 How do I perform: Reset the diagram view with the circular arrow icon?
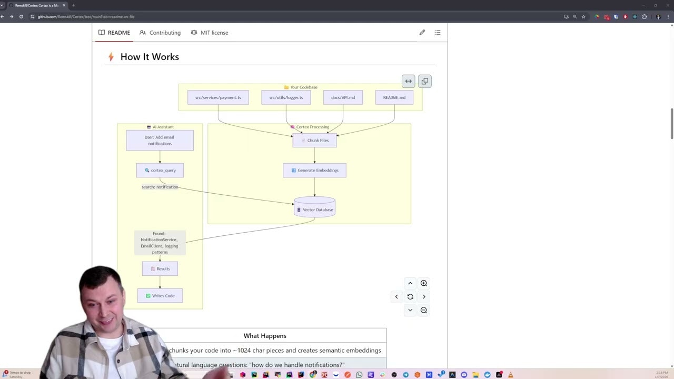point(410,296)
